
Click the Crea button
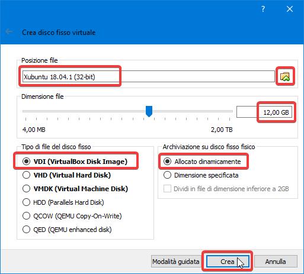(x=228, y=262)
